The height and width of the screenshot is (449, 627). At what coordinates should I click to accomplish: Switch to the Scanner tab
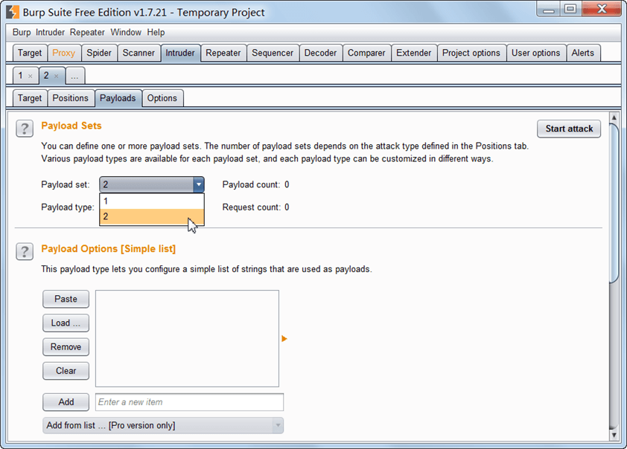click(x=139, y=53)
